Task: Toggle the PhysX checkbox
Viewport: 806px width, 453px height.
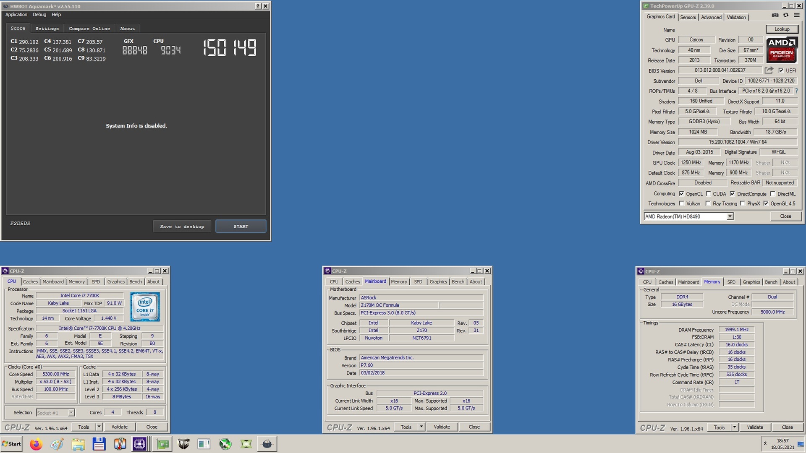Action: (742, 203)
